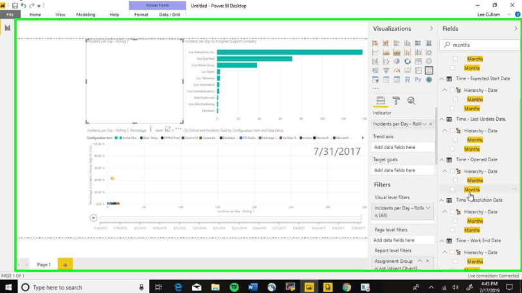The height and width of the screenshot is (293, 522).
Task: Select the Python visual icon
Action: coord(418,80)
